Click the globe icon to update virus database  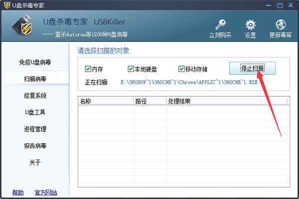click(x=281, y=25)
